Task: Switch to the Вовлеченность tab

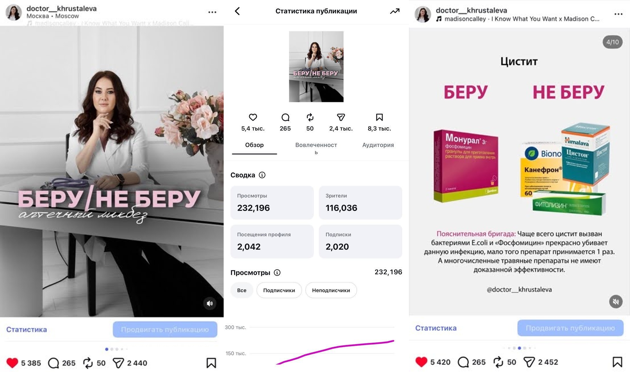Action: [316, 148]
